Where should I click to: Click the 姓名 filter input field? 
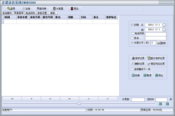[x=156, y=38]
